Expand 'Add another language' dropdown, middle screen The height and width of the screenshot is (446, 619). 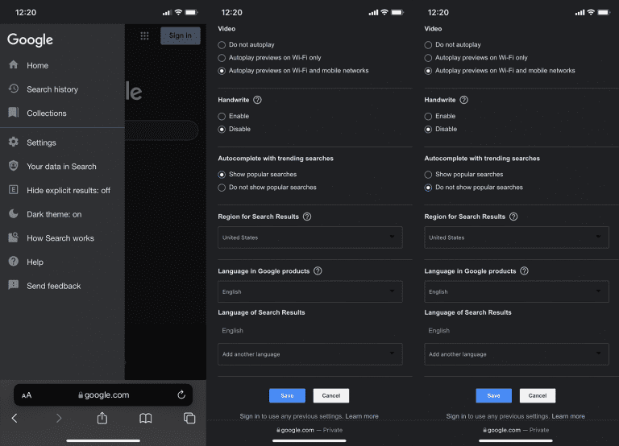pos(309,354)
